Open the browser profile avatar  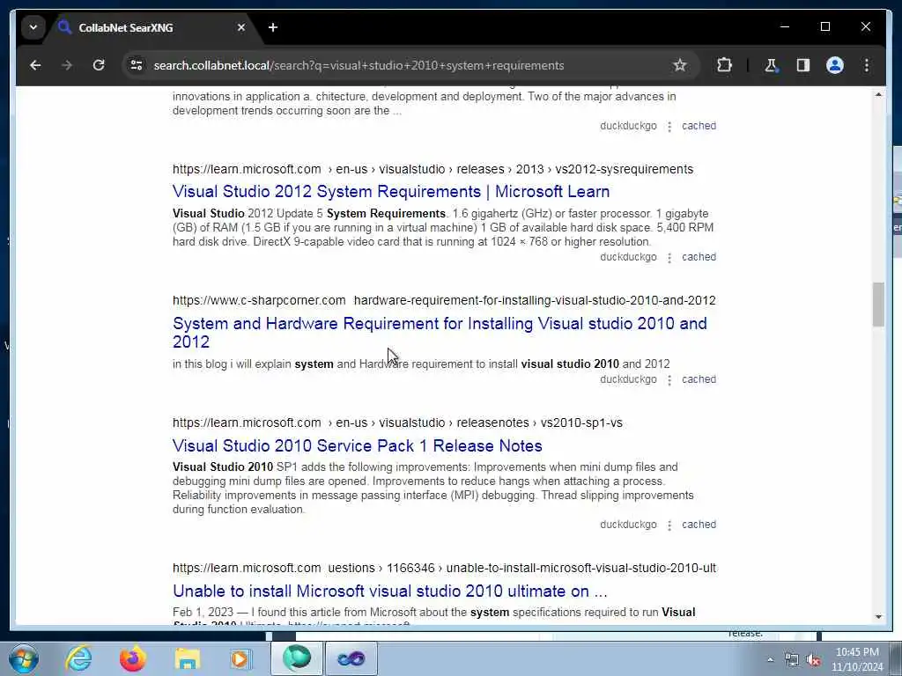[835, 65]
